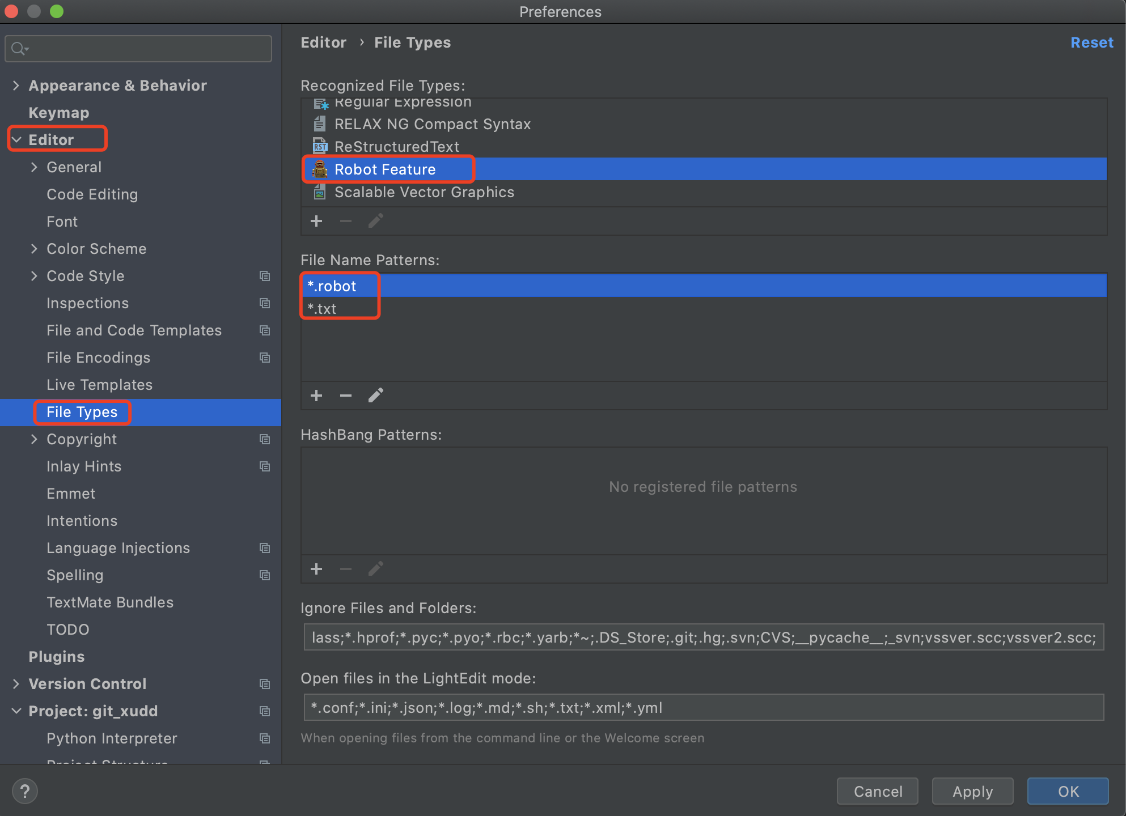
Task: Click the Reset link
Action: click(x=1091, y=42)
